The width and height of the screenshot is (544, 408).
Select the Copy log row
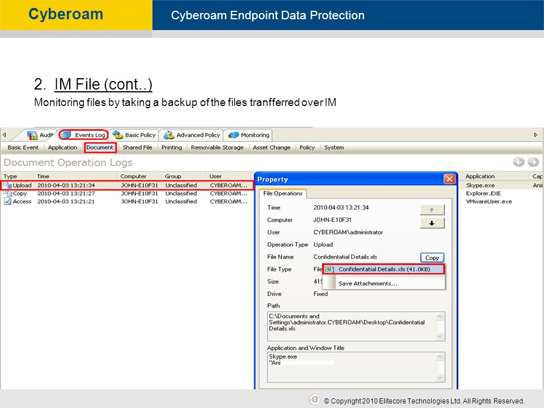(x=126, y=193)
